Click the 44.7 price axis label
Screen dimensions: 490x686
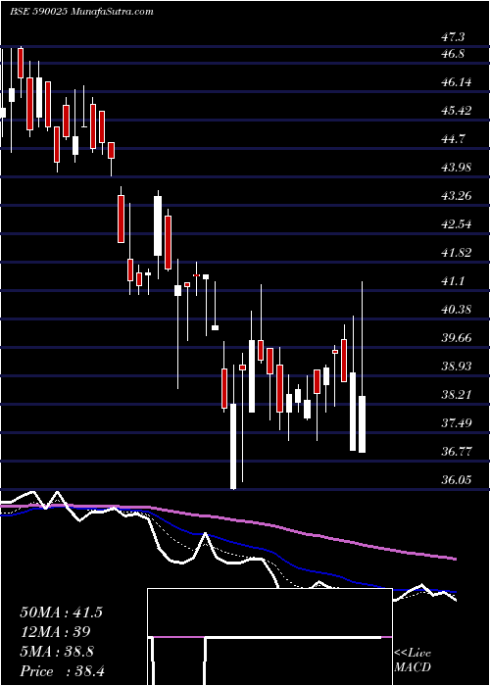click(x=453, y=139)
